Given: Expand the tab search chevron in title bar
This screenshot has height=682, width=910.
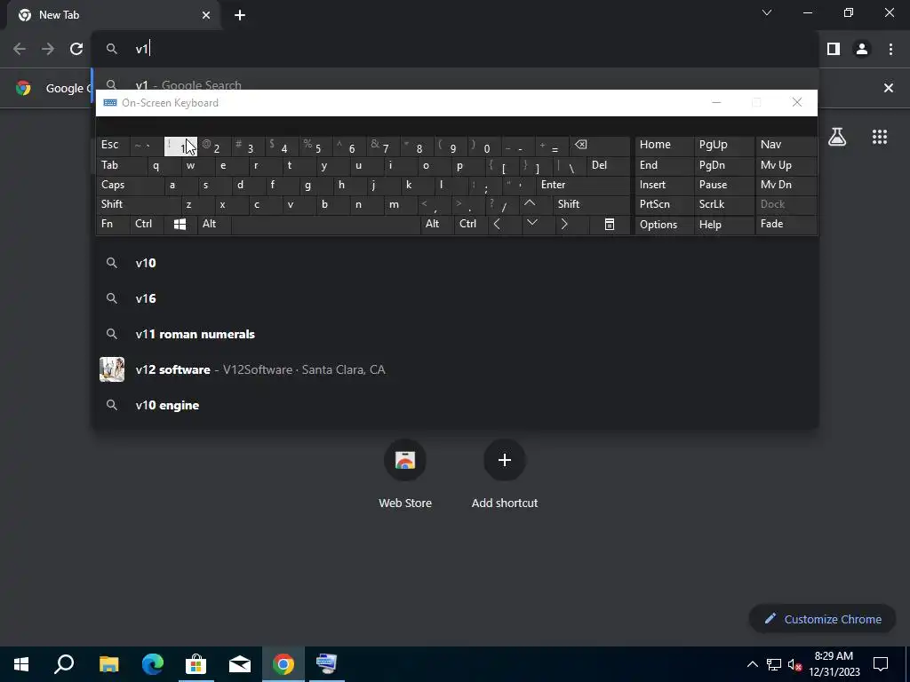Looking at the screenshot, I should [767, 12].
